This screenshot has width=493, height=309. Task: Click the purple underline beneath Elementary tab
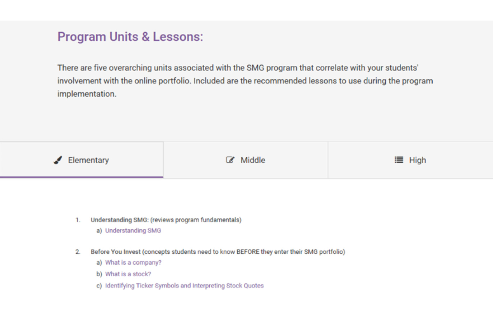coord(82,177)
